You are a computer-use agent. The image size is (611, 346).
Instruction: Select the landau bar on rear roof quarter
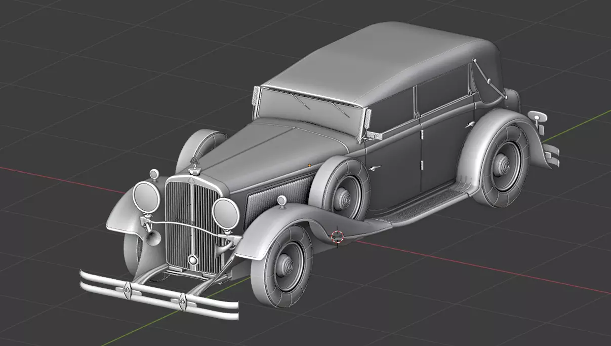coord(488,80)
